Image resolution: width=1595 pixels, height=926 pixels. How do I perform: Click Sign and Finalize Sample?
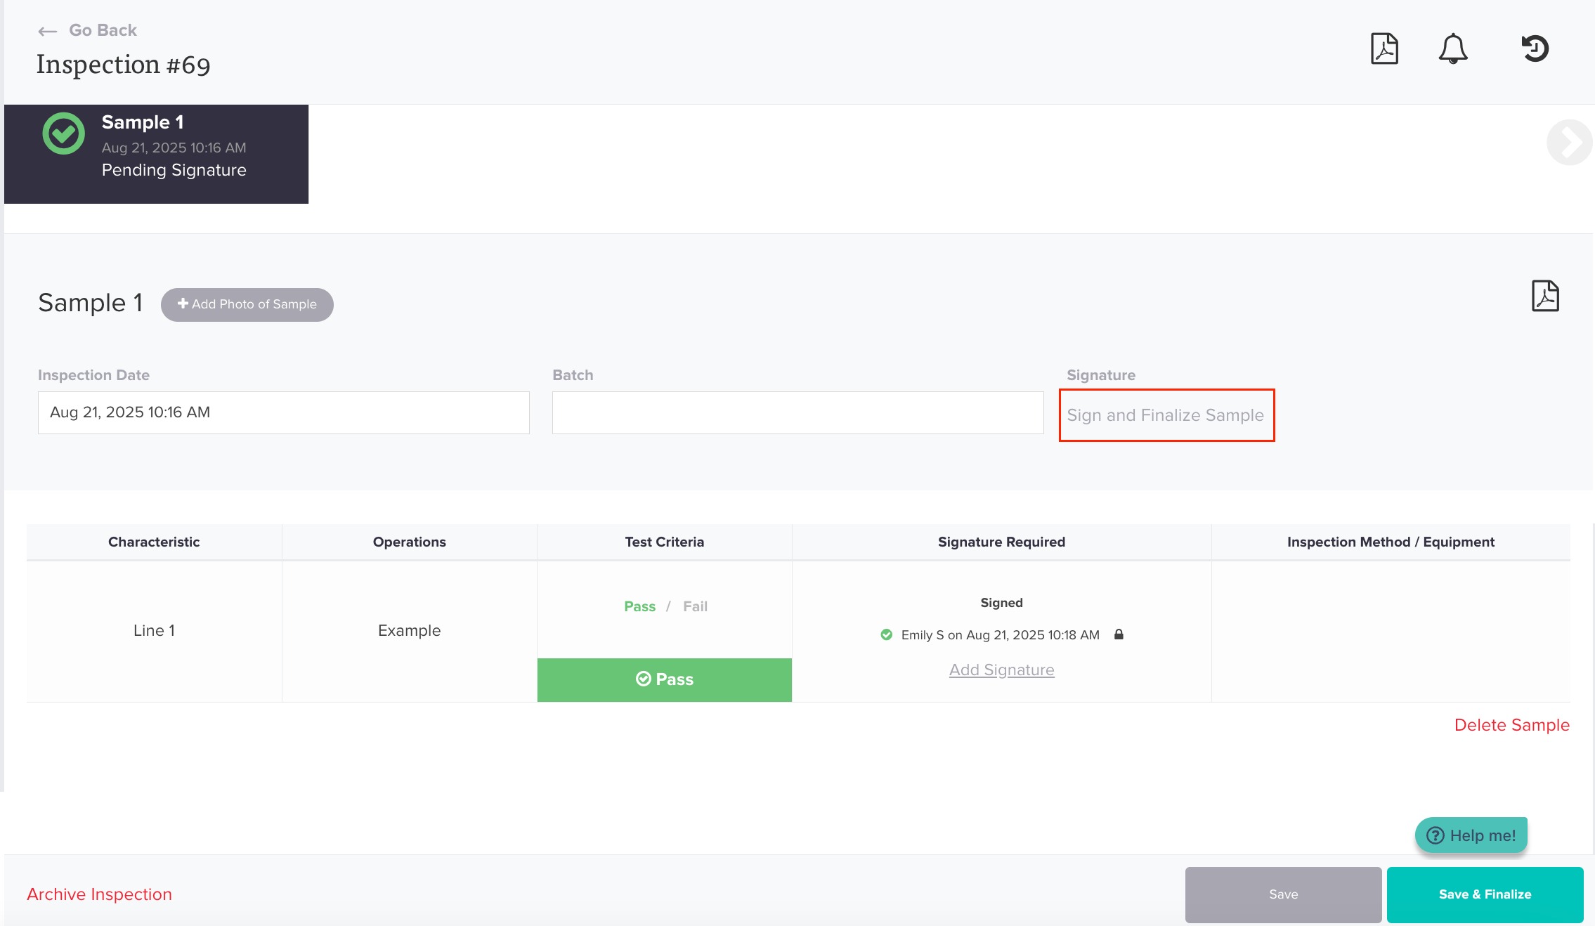[1166, 415]
